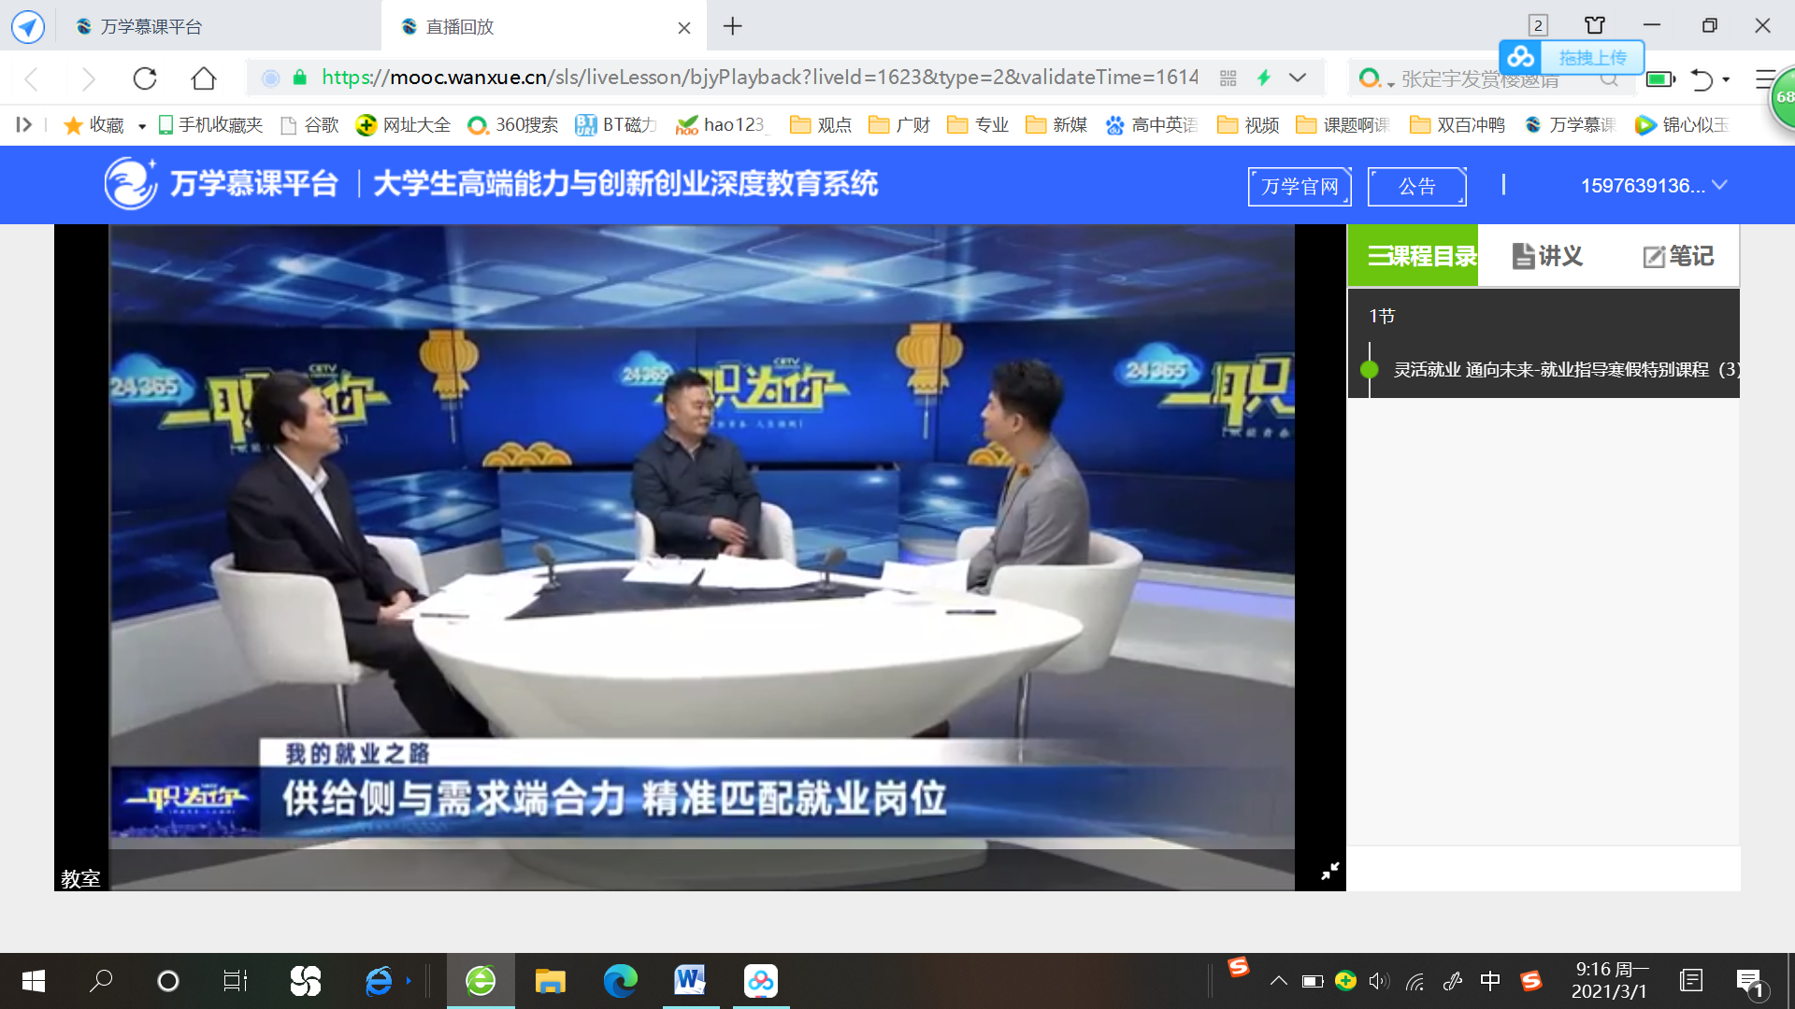Switch to the 讲义 tab
1795x1009 pixels.
(x=1547, y=256)
